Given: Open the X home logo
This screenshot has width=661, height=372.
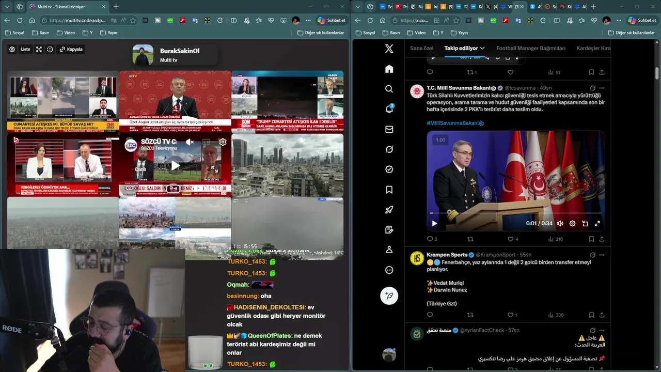Looking at the screenshot, I should 389,49.
